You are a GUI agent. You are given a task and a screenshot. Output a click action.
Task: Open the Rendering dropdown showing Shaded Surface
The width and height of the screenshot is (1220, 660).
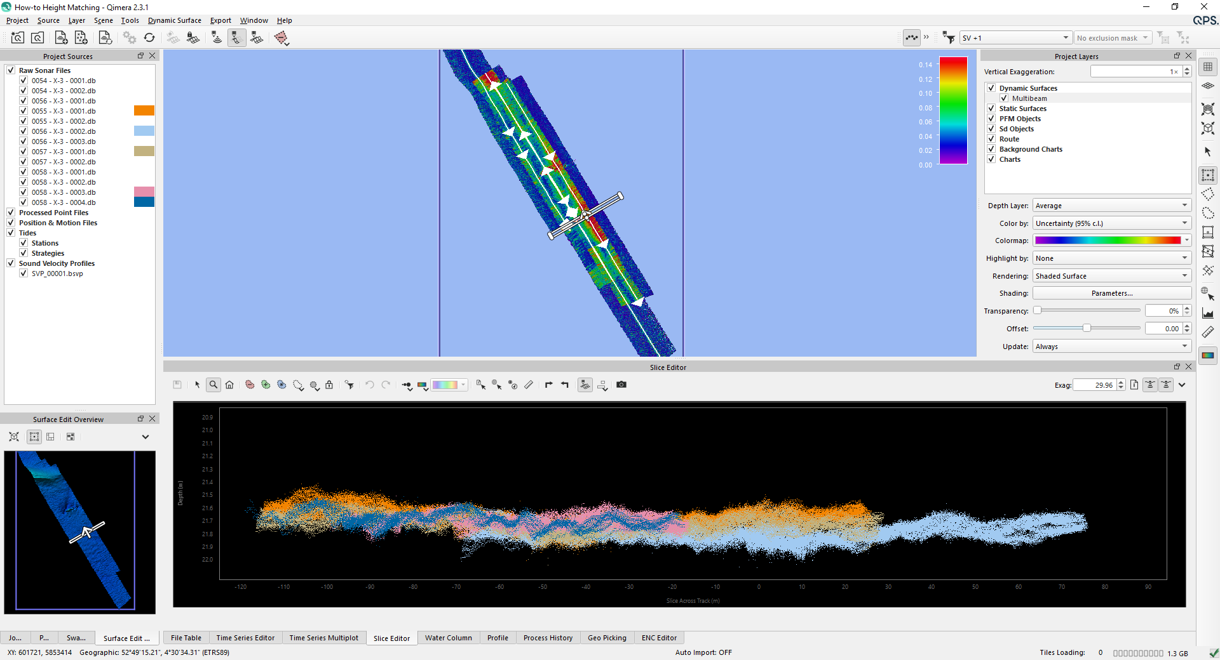1111,276
